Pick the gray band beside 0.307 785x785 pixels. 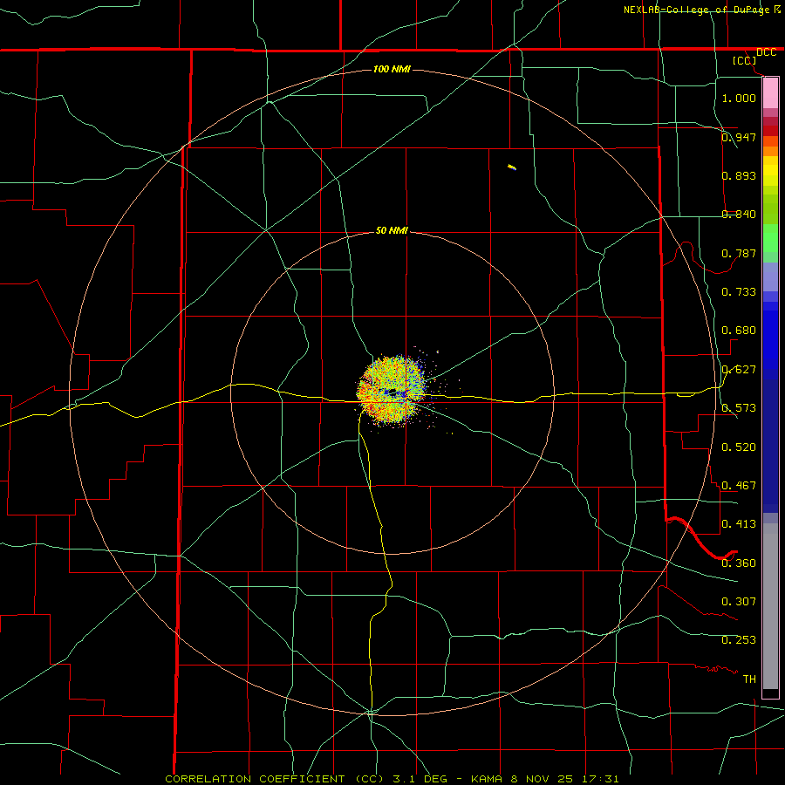770,606
